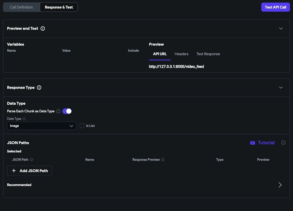The width and height of the screenshot is (293, 211).
Task: Toggle Parse Each Chunk as Data Type switch
Action: point(67,111)
